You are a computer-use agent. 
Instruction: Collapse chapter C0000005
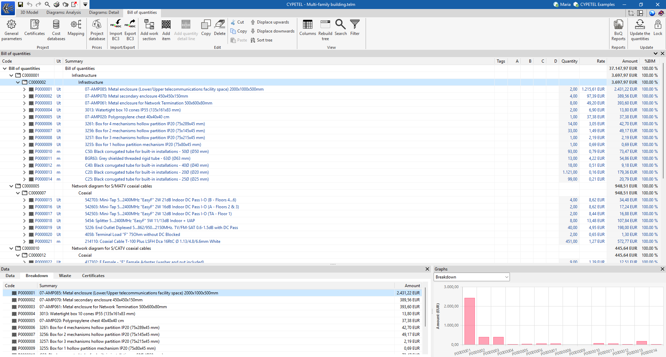coord(11,186)
